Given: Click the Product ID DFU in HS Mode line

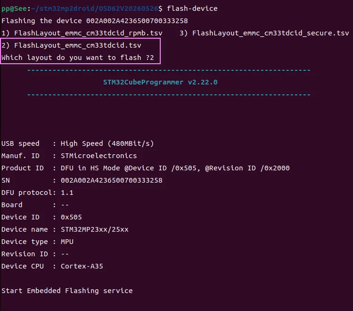Looking at the screenshot, I should pos(146,168).
